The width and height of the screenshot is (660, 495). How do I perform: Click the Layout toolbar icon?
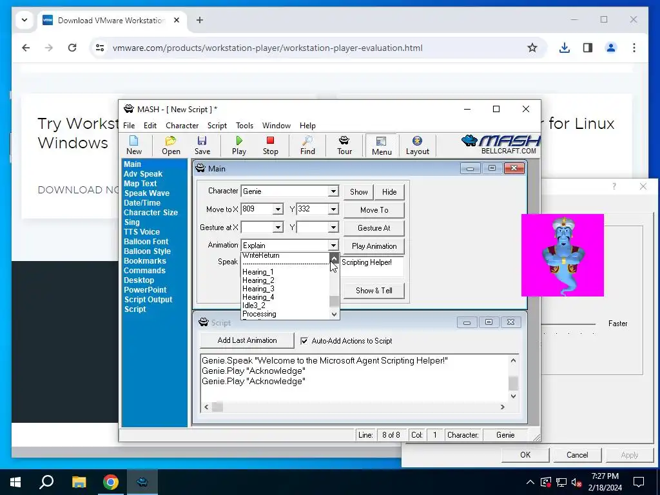[x=417, y=146]
